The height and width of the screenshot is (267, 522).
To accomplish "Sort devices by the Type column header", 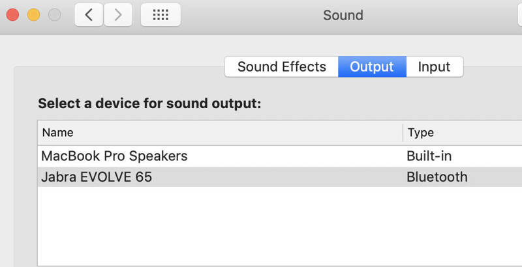I will 463,133.
